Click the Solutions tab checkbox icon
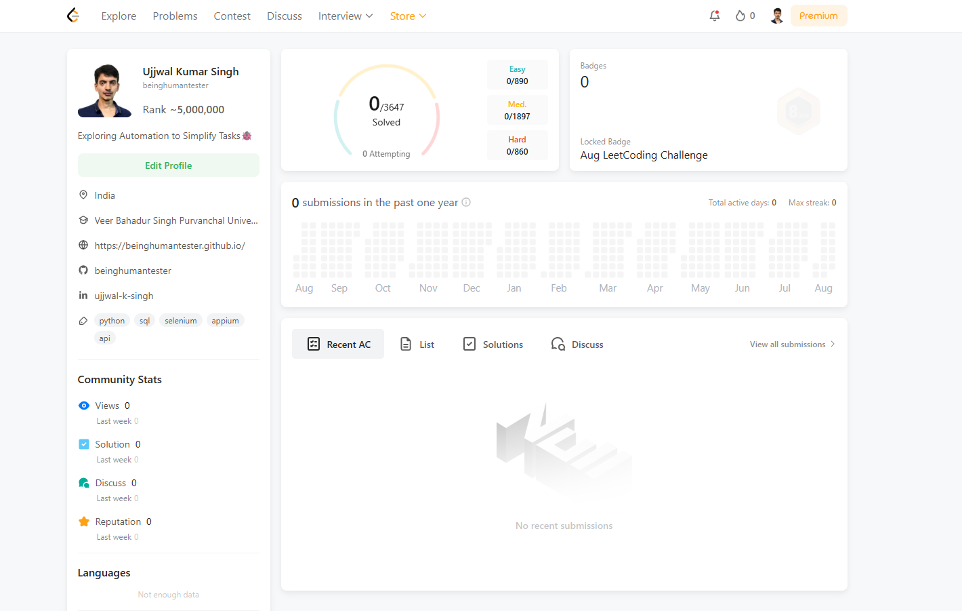962x611 pixels. (469, 344)
